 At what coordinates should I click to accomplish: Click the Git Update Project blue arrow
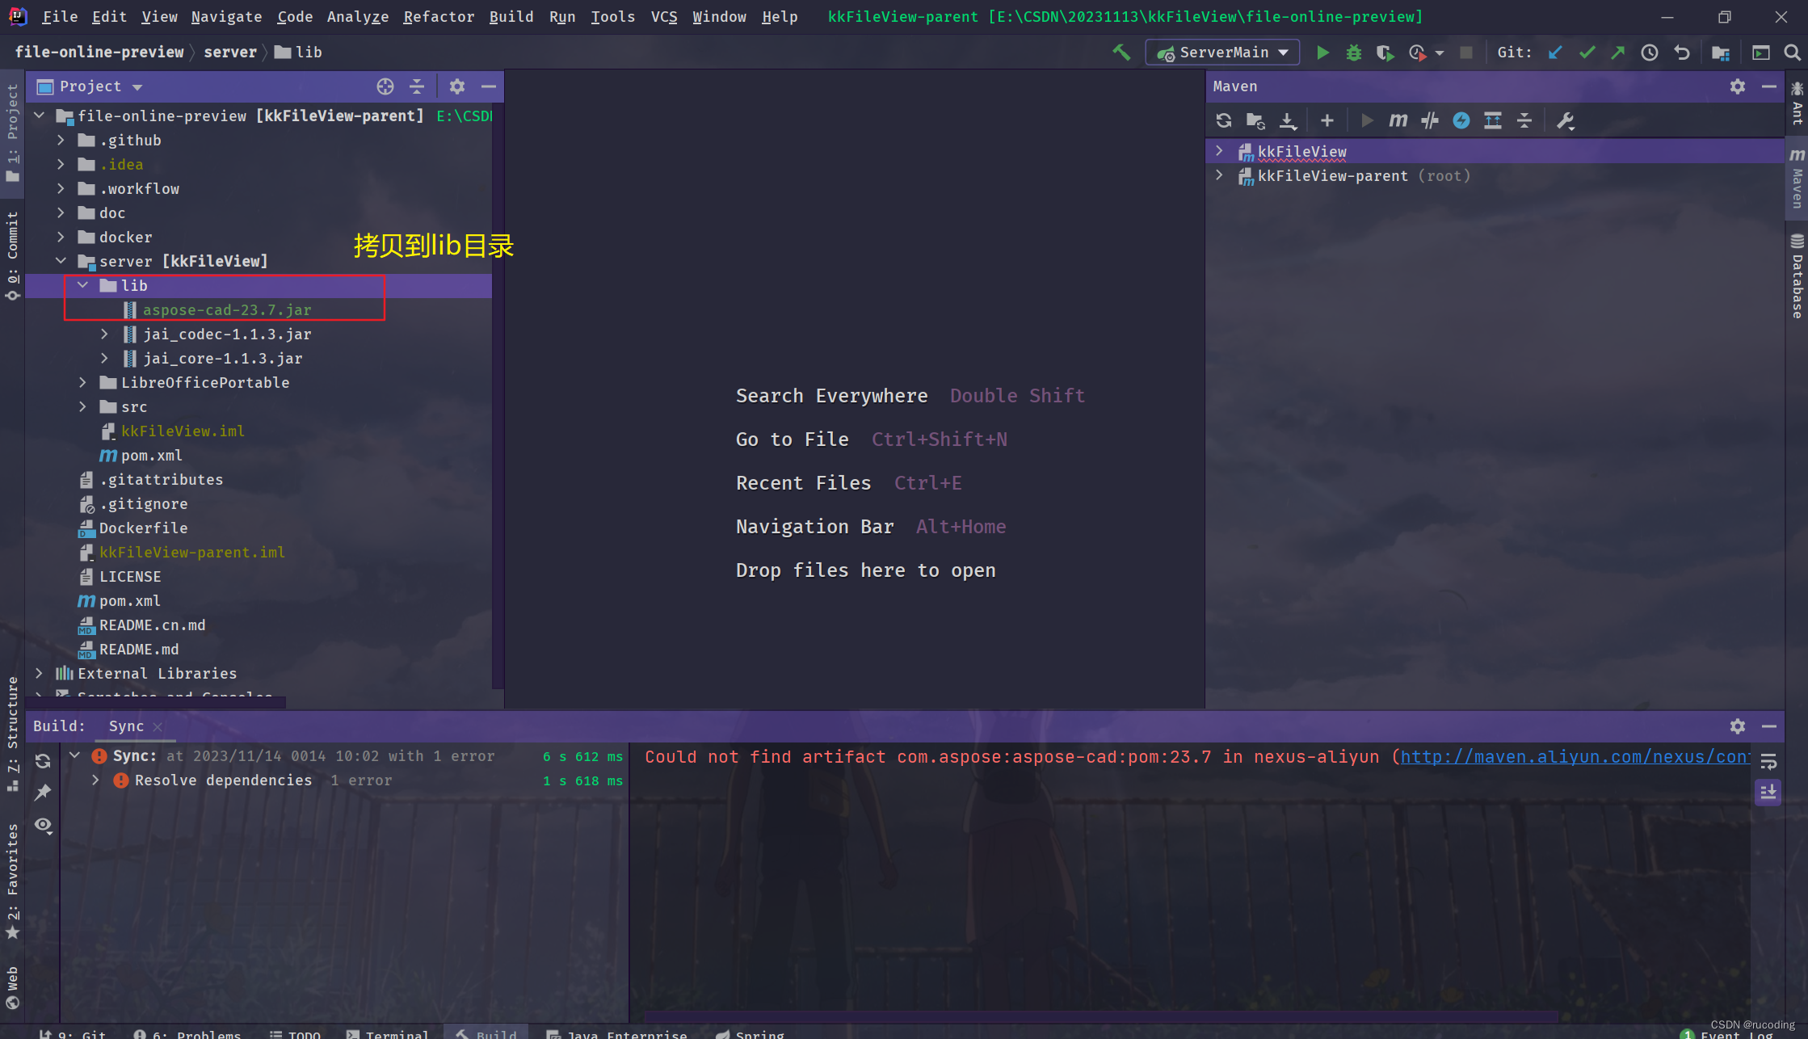[1555, 53]
